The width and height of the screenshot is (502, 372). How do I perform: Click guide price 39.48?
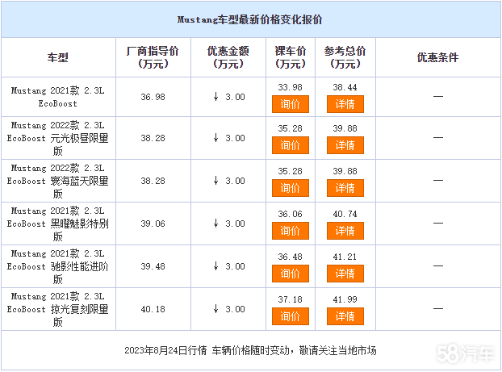pos(153,266)
